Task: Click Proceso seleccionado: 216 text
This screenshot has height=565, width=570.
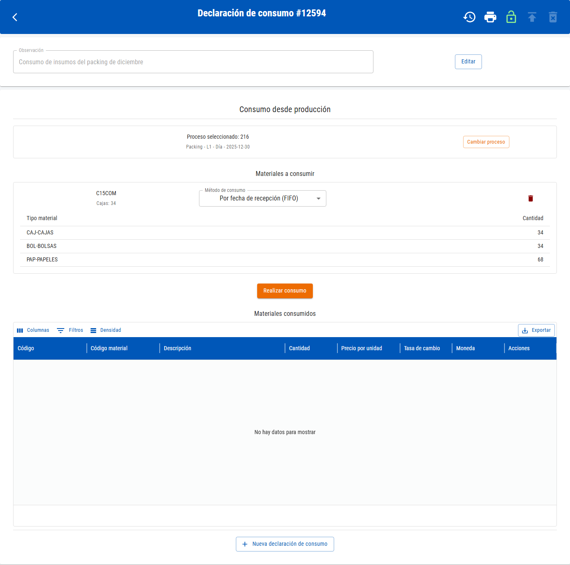Action: pyautogui.click(x=218, y=137)
